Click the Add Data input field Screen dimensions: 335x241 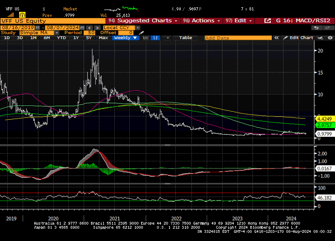(x=238, y=38)
